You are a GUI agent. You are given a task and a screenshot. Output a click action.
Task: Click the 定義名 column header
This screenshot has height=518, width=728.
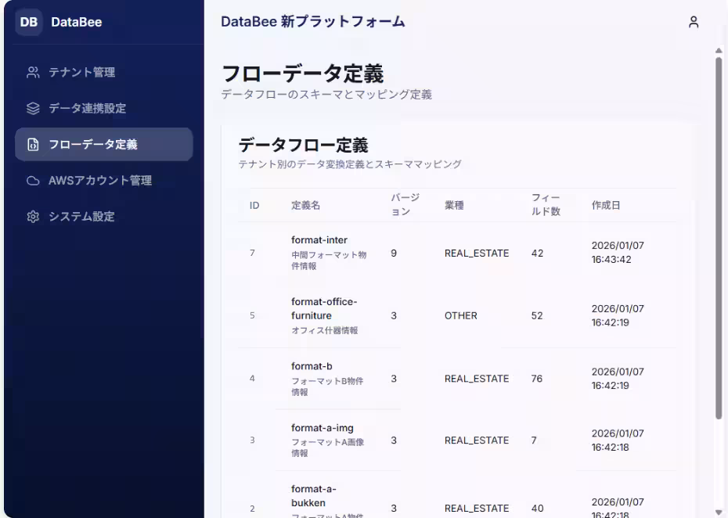point(305,206)
